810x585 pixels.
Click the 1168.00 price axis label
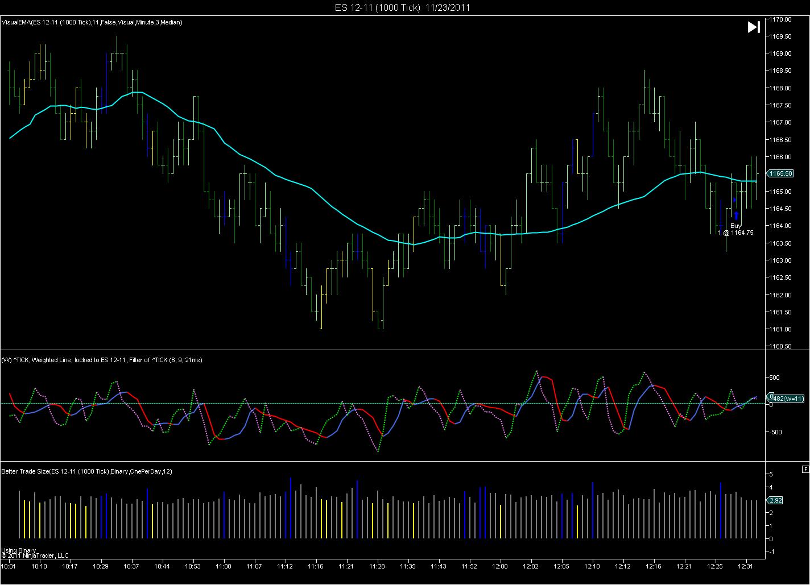point(780,88)
